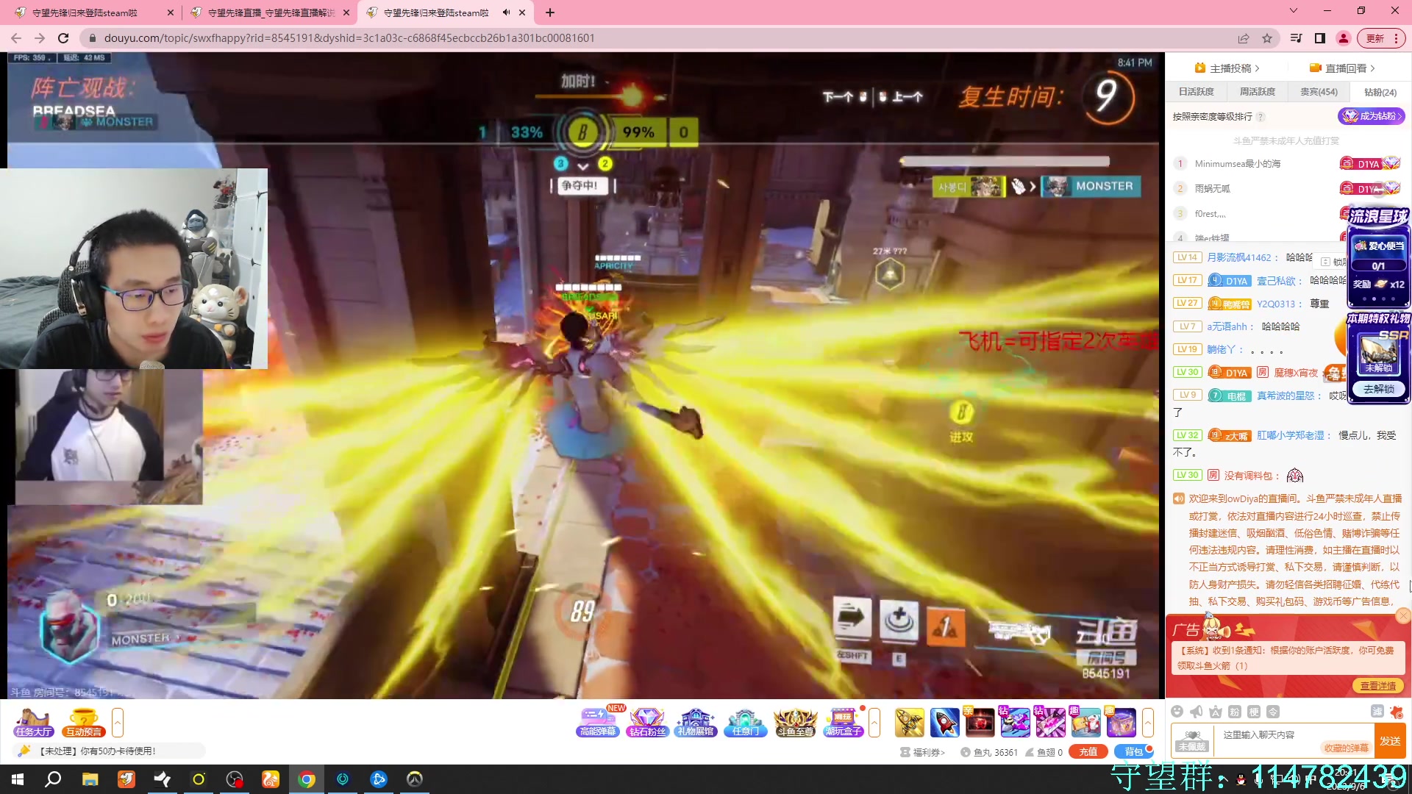Click 查看详情 in the ad notice
Image resolution: width=1412 pixels, height=794 pixels.
click(x=1377, y=686)
